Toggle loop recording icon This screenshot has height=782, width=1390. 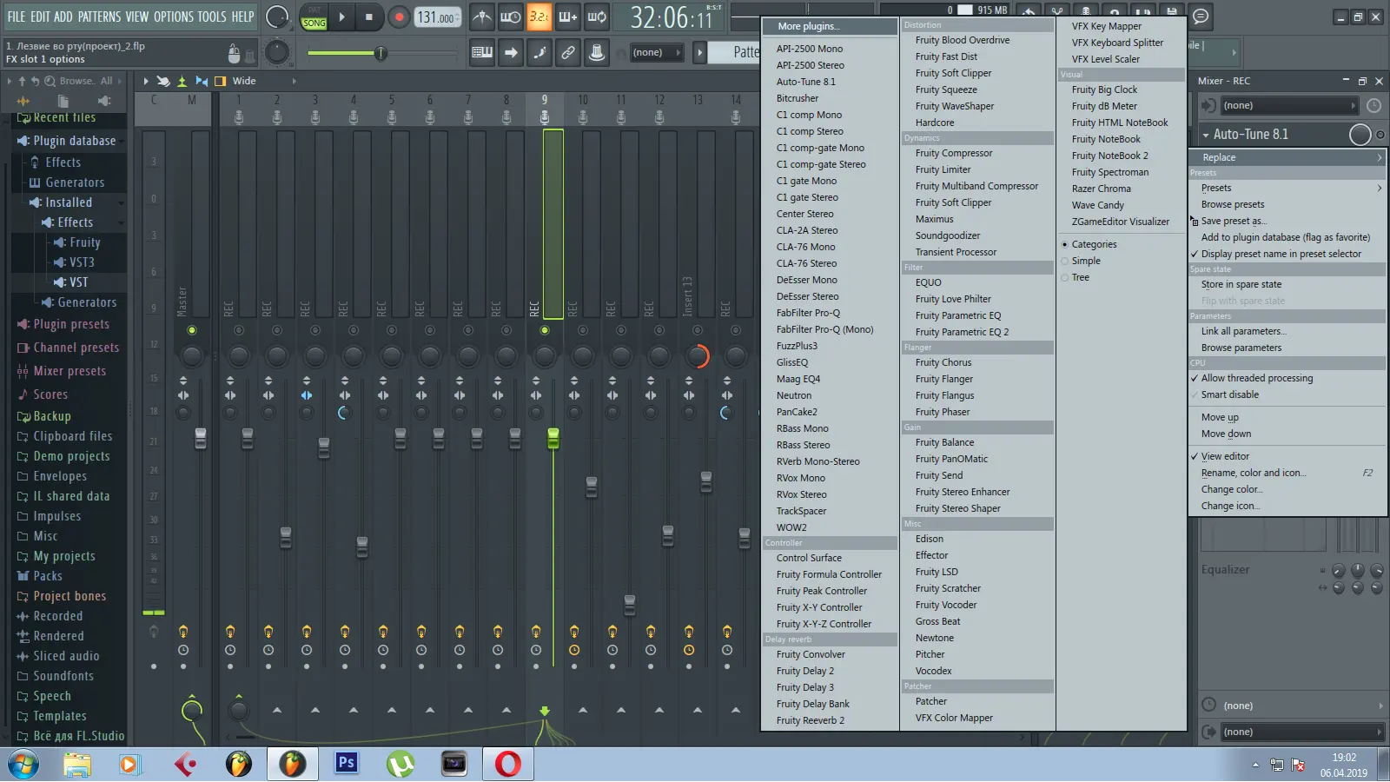[x=597, y=17]
